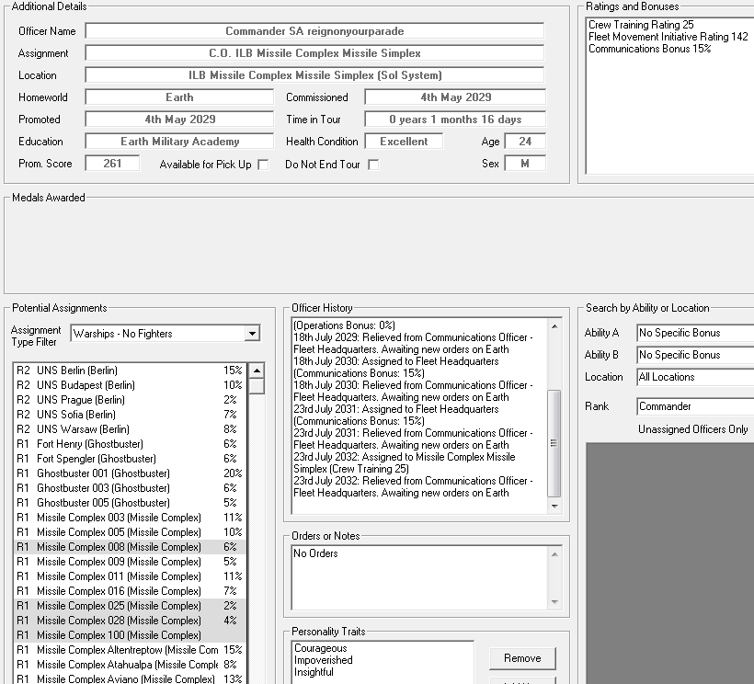Click the Officer History scroll down arrow
The height and width of the screenshot is (684, 754).
pyautogui.click(x=554, y=506)
